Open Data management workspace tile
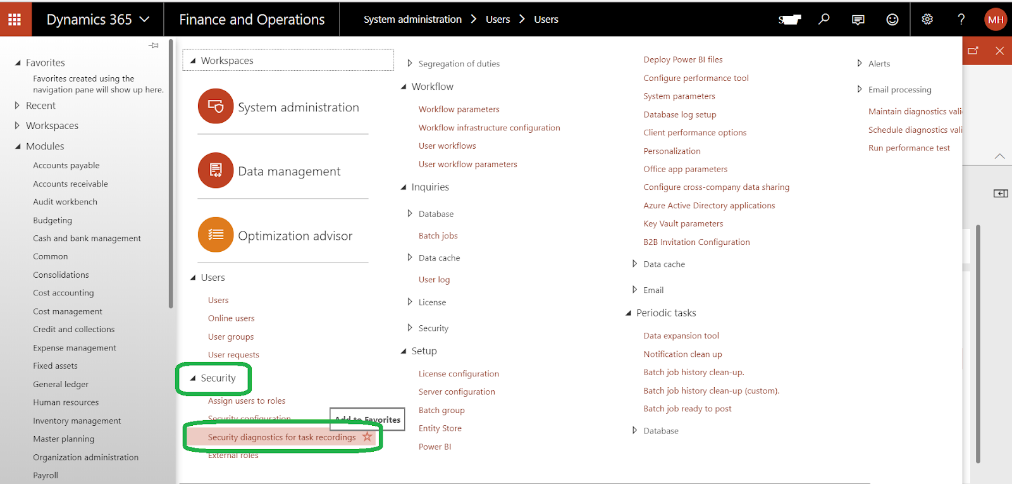1012x484 pixels. pos(283,171)
